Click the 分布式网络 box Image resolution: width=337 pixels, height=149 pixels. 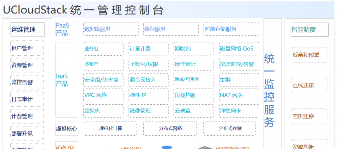coord(170,128)
